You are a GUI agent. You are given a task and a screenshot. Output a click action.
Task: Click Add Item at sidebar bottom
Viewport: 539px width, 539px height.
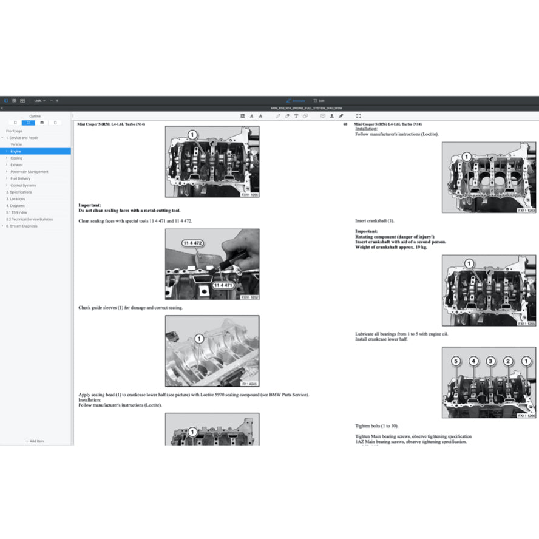(35, 441)
